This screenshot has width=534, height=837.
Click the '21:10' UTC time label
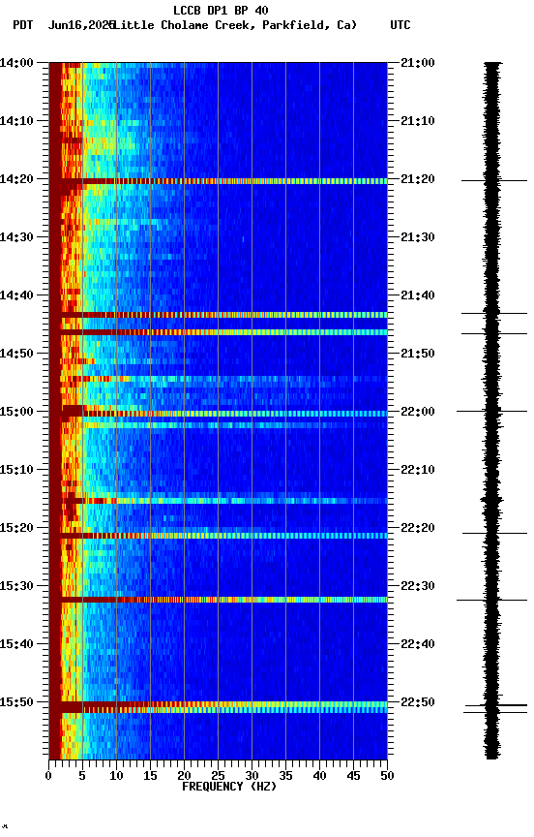click(x=418, y=121)
